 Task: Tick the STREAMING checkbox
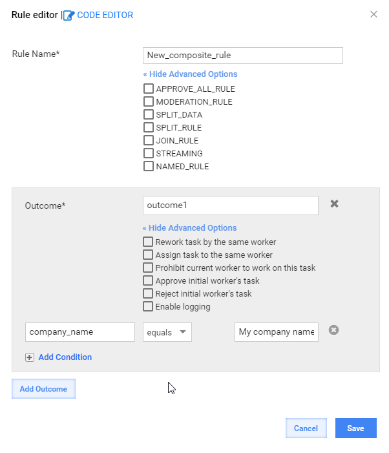pyautogui.click(x=149, y=153)
